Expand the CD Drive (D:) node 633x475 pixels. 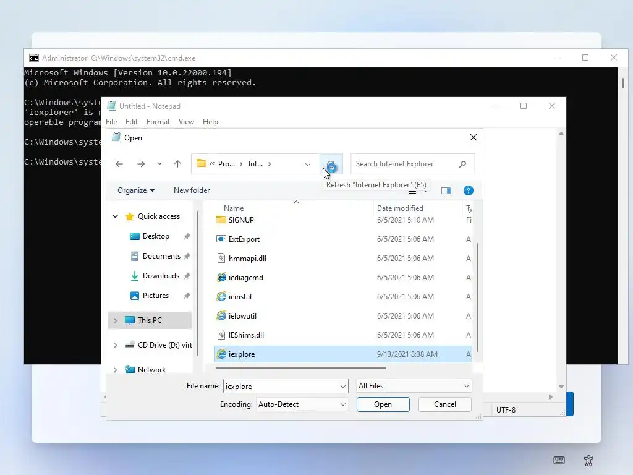tap(116, 345)
